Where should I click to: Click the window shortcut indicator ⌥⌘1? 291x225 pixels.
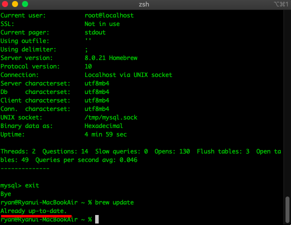click(281, 4)
